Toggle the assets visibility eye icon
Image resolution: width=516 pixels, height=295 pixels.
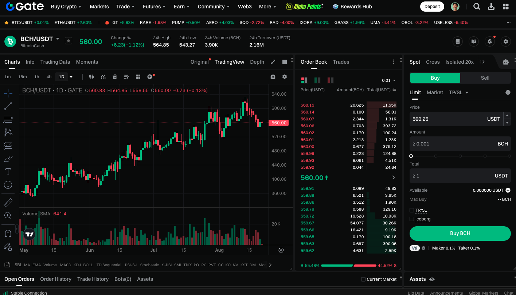[x=432, y=279]
